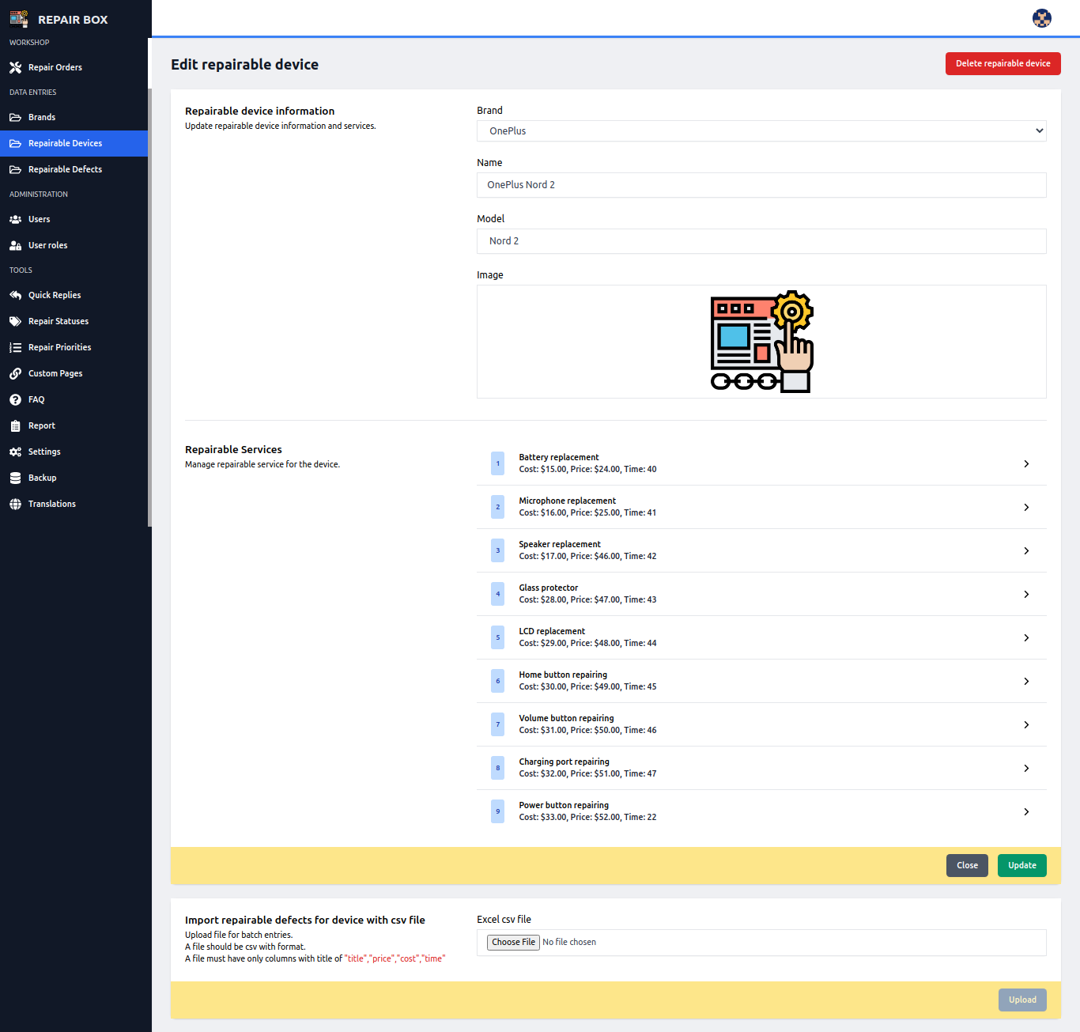
Task: Click the Name field containing OnePlus Nord 2
Action: coord(761,185)
